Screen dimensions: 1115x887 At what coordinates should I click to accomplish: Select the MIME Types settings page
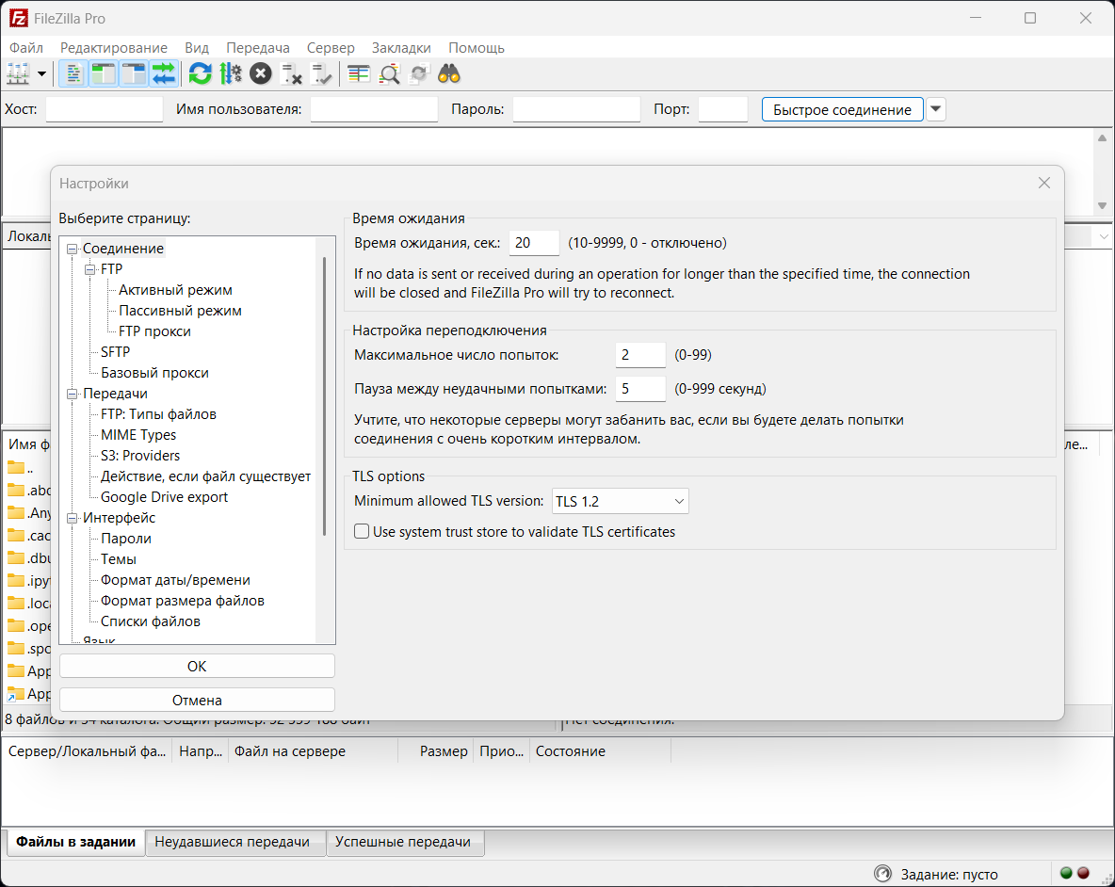(x=137, y=435)
